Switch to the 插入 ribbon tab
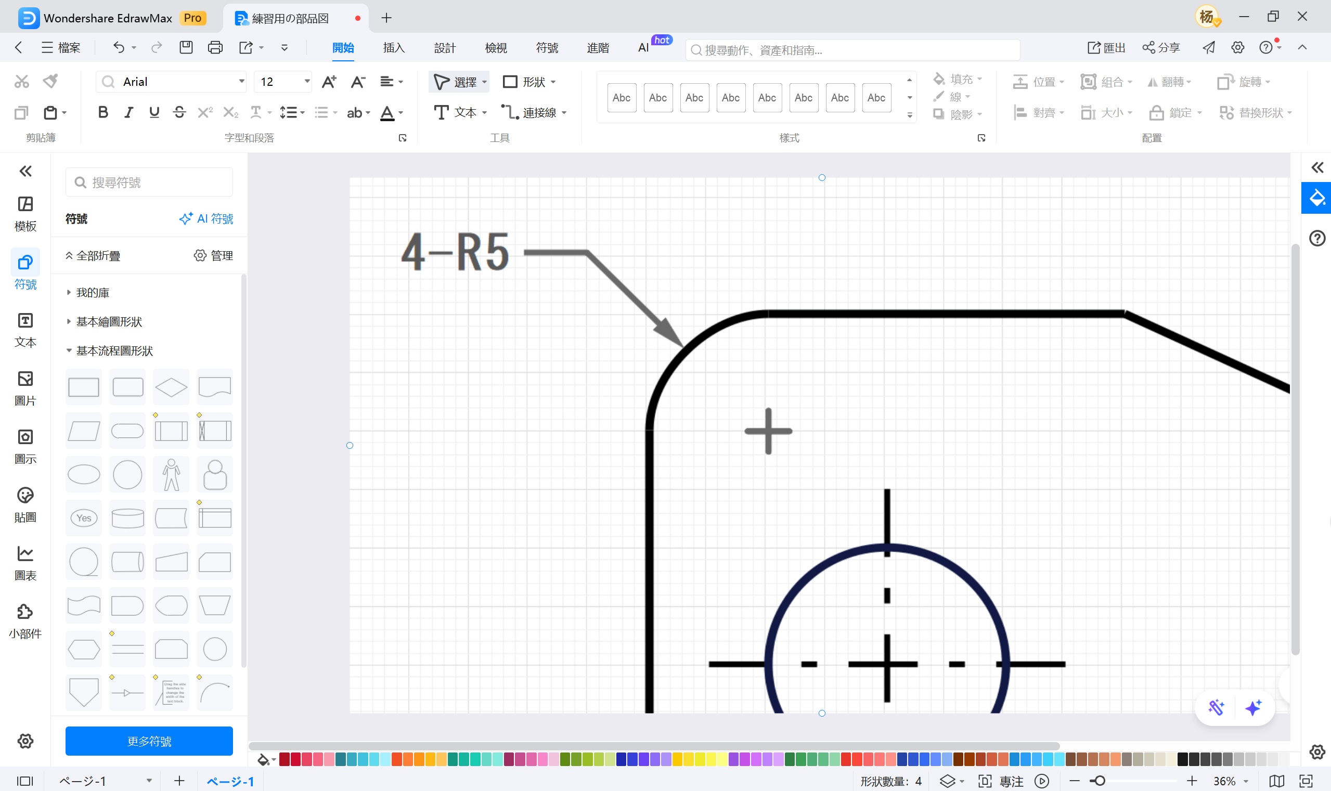The image size is (1331, 791). [394, 48]
